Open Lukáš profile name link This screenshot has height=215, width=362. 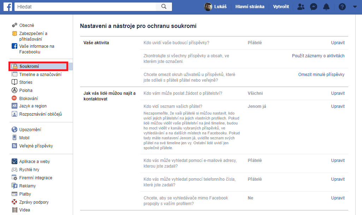click(x=220, y=7)
